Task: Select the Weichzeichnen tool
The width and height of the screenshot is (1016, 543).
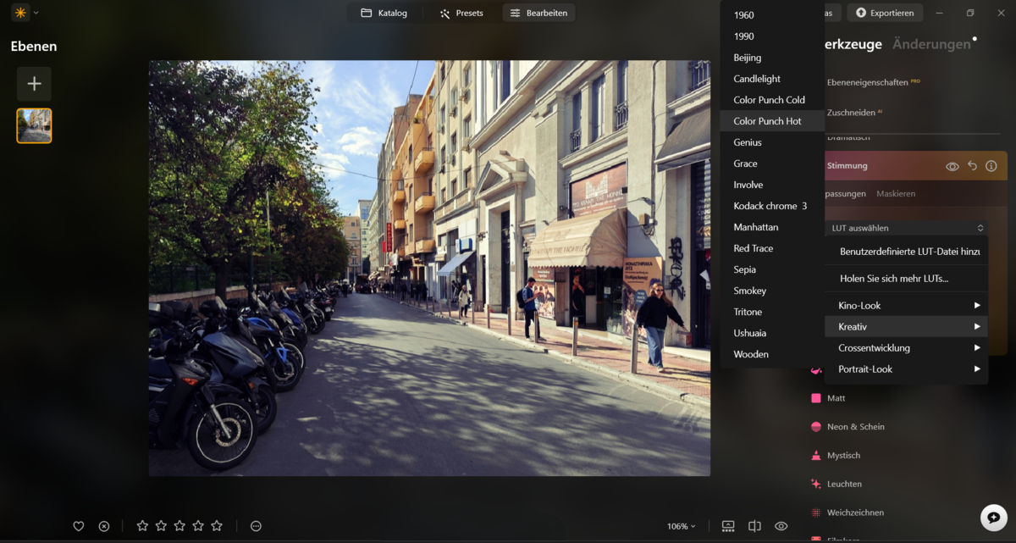Action: (x=855, y=512)
